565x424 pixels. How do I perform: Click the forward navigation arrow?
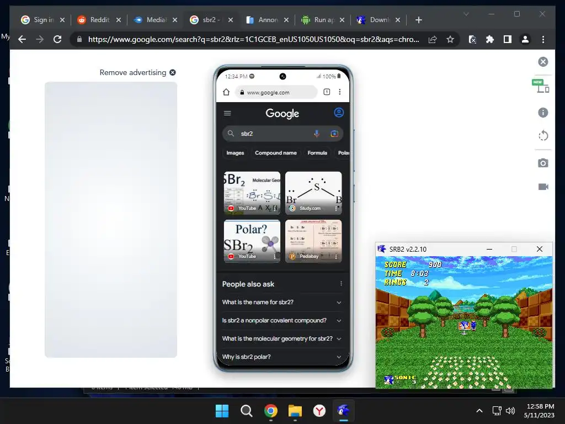(x=40, y=39)
